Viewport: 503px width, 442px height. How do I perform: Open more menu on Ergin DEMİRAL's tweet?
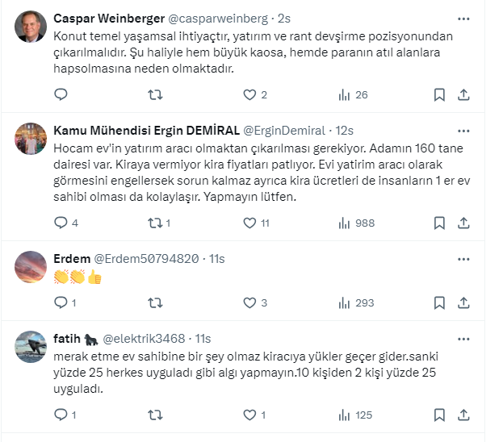pyautogui.click(x=463, y=130)
